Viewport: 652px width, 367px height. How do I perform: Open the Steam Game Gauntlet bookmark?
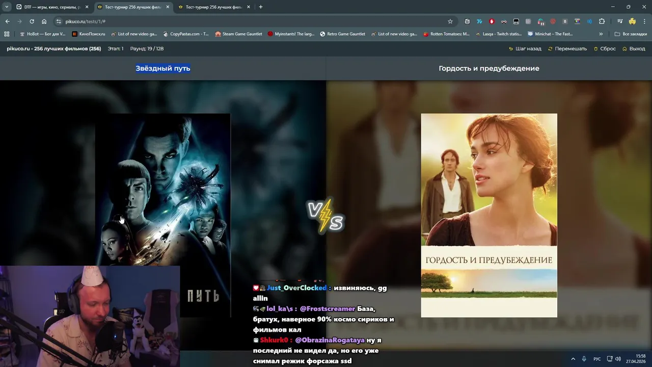239,34
